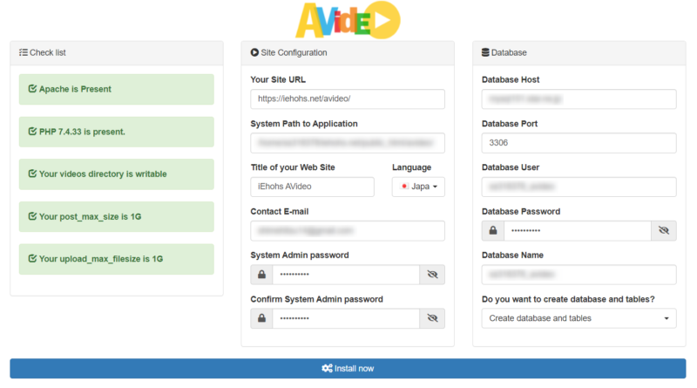Reveal the Confirm System Admin password
The image size is (697, 388).
tap(432, 318)
